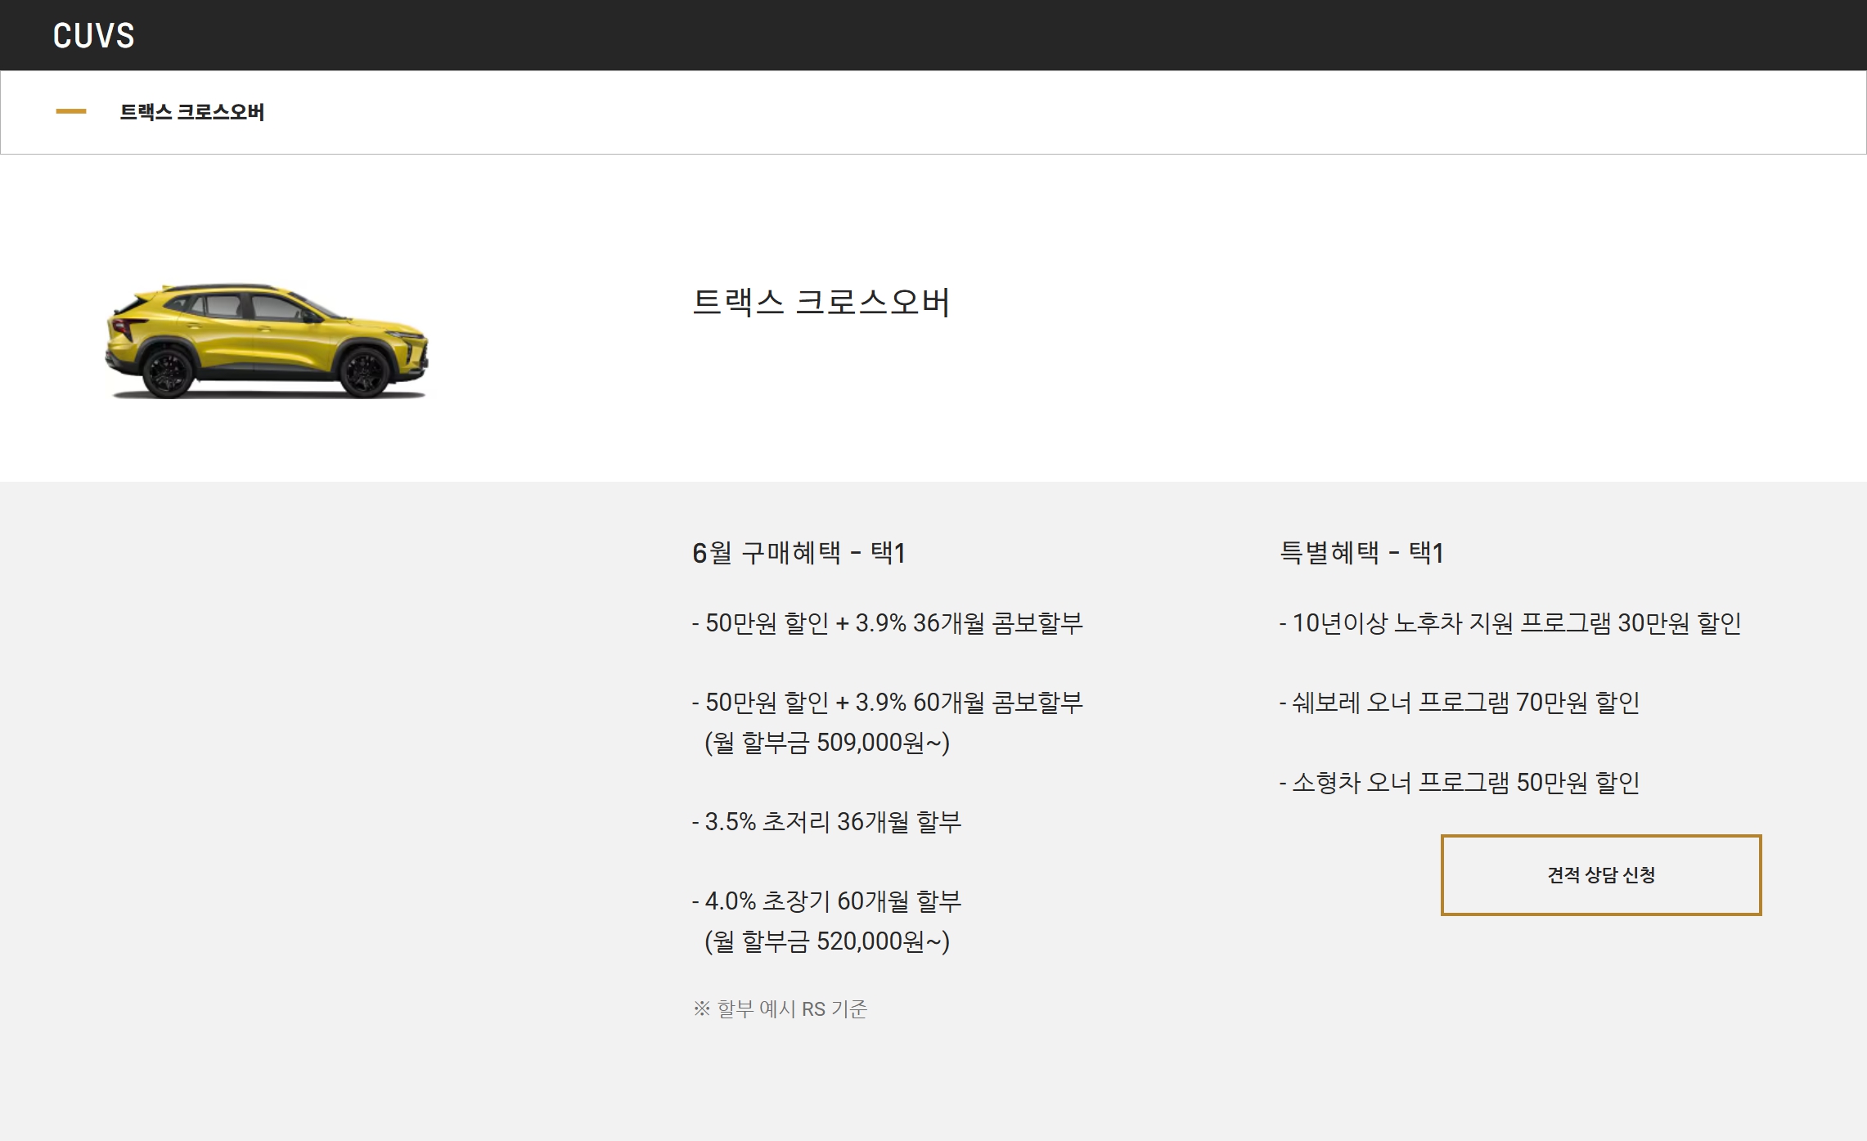Viewport: 1867px width, 1141px height.
Task: Click the front wheel of the yellow car
Action: (x=365, y=372)
